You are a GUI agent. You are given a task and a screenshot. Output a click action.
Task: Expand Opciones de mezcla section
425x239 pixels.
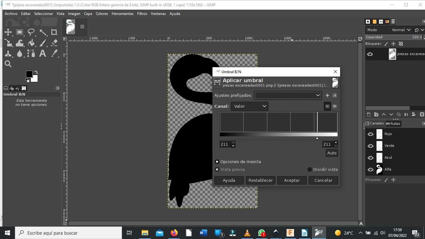pos(217,162)
